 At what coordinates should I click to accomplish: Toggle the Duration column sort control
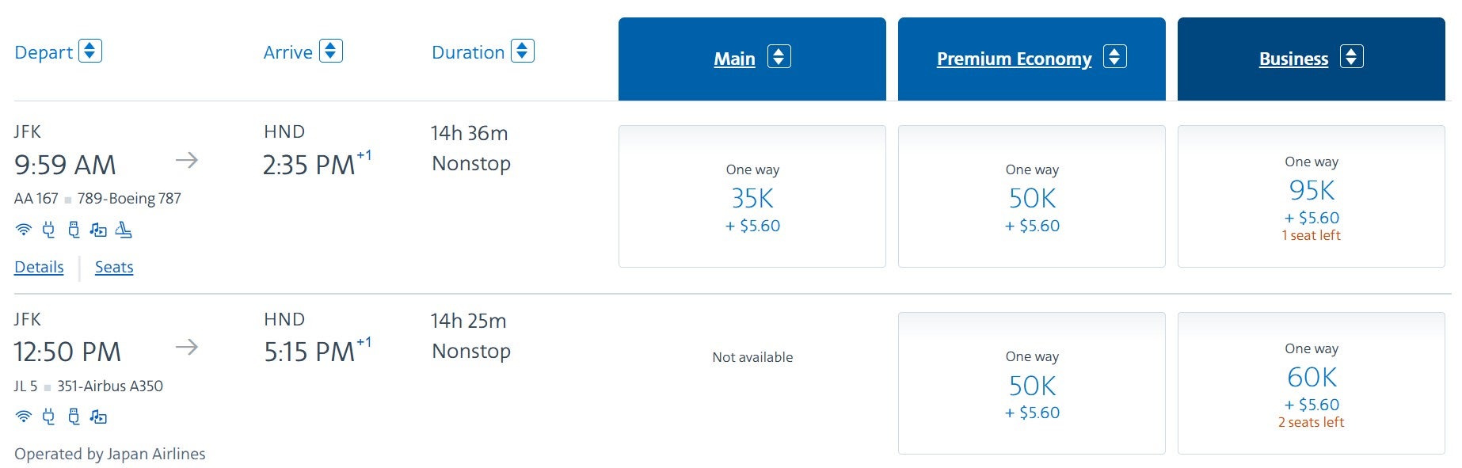tap(522, 51)
